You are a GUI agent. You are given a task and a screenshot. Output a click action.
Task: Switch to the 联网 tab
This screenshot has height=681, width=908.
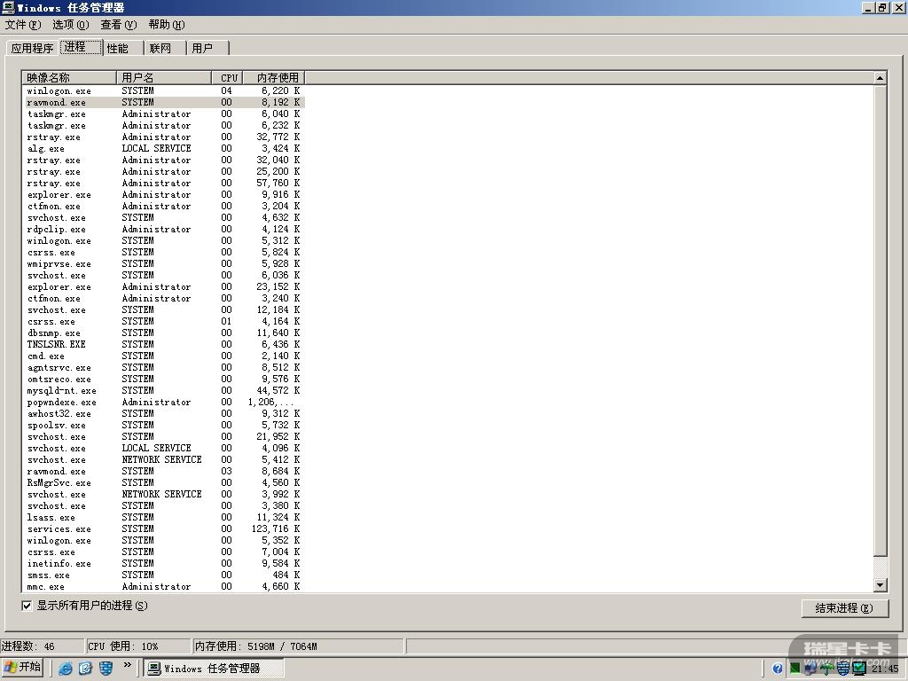click(164, 48)
